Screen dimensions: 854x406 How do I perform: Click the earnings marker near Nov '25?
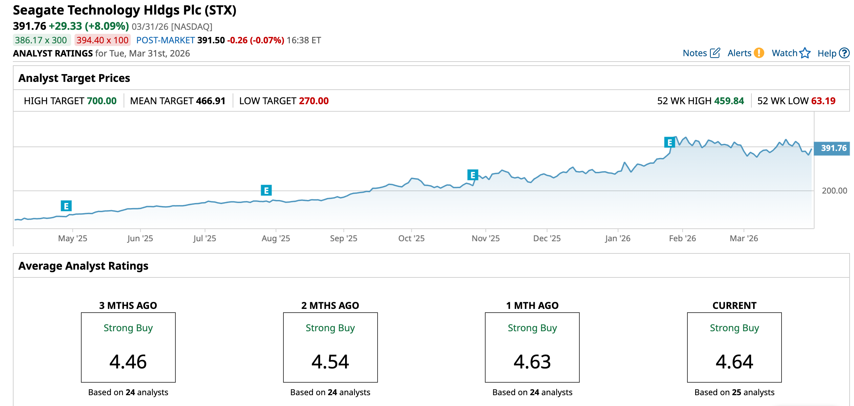click(x=472, y=175)
